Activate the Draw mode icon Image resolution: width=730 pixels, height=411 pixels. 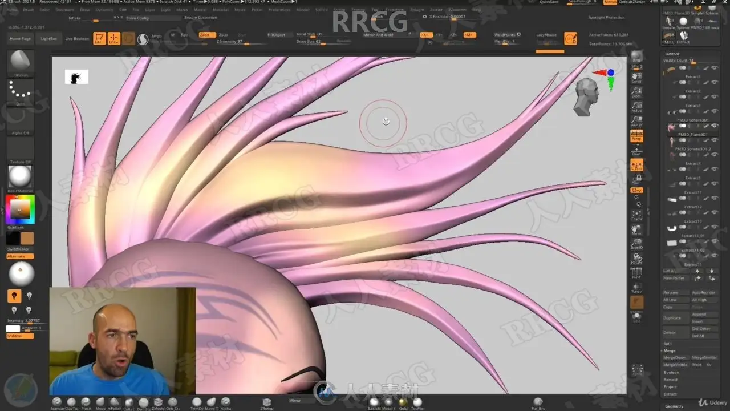click(113, 38)
